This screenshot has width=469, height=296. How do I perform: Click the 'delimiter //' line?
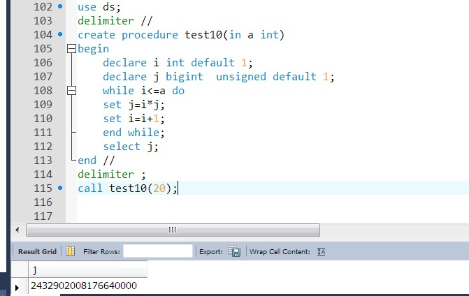[x=115, y=21]
